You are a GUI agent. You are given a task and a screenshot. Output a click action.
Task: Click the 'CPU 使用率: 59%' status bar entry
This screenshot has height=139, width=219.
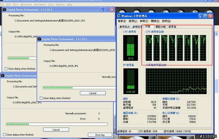click(x=147, y=131)
